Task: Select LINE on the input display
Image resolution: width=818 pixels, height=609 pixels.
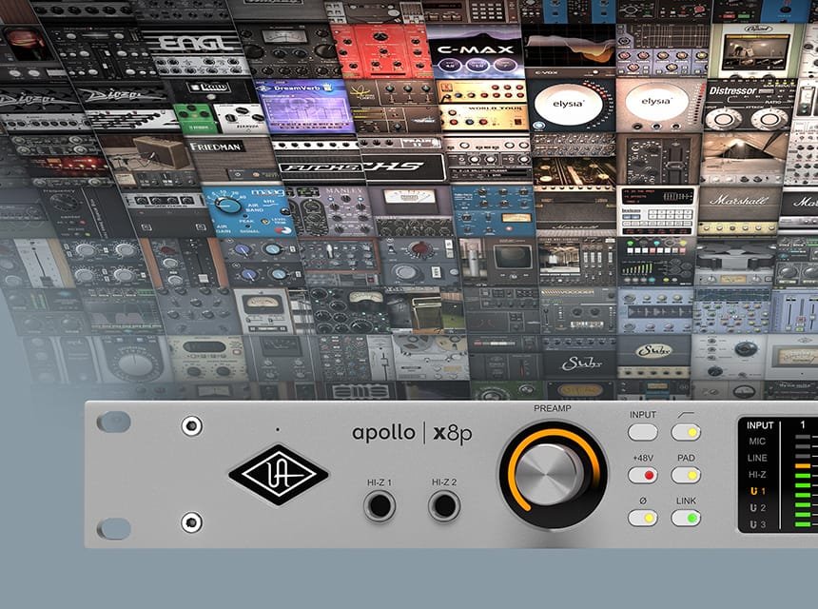Action: [757, 458]
